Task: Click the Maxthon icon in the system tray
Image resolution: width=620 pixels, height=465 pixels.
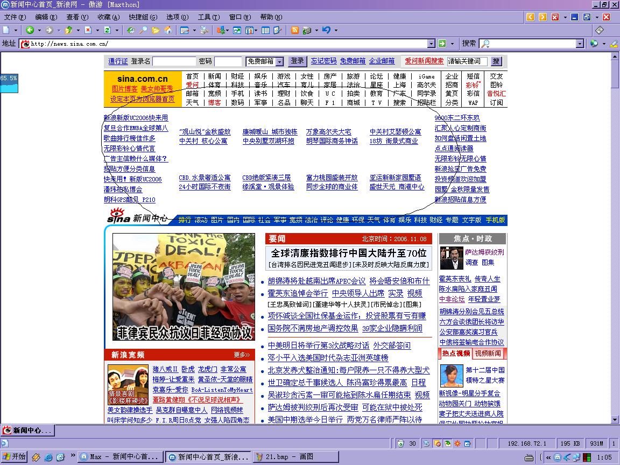Action: point(557,457)
